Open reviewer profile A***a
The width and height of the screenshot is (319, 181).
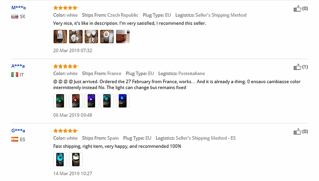pos(18,66)
